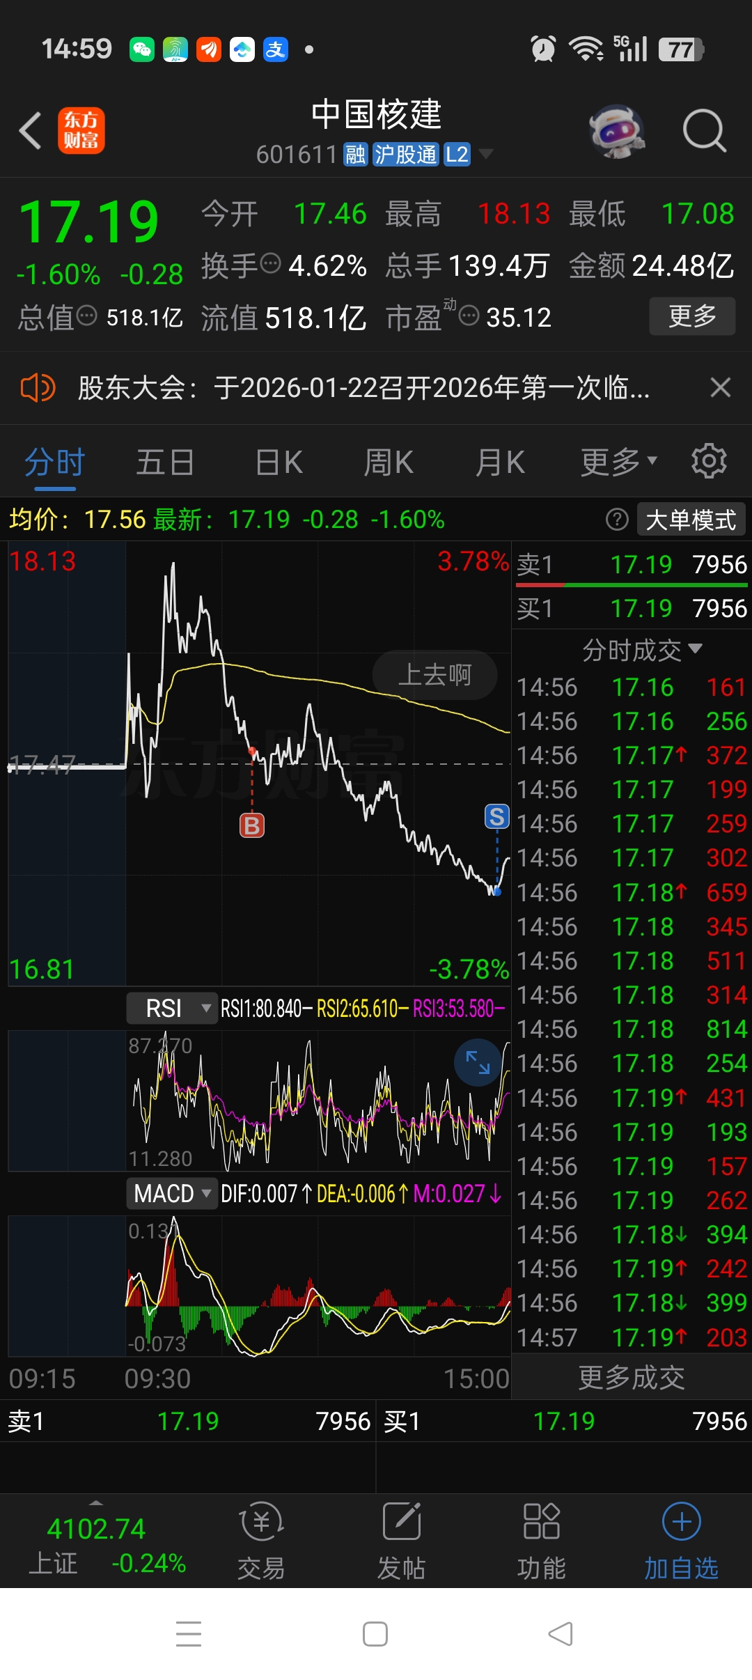Tap the stock name 中国核建
The height and width of the screenshot is (1680, 752).
pyautogui.click(x=376, y=114)
